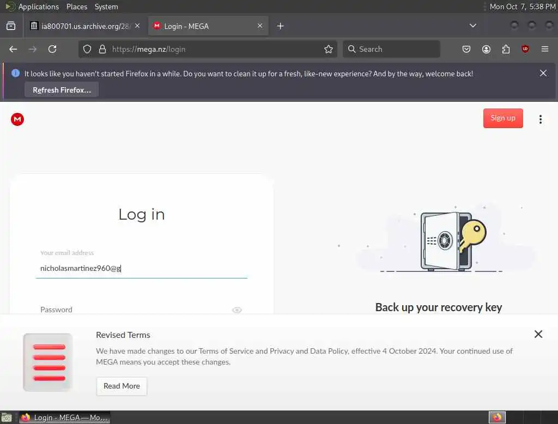Image resolution: width=558 pixels, height=424 pixels.
Task: Click the 'Back up your recovery key' heading
Action: point(439,307)
